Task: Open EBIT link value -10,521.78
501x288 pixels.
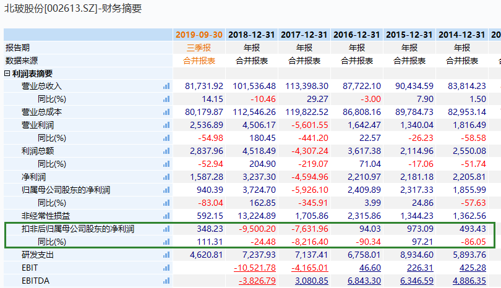Action: tap(255, 268)
